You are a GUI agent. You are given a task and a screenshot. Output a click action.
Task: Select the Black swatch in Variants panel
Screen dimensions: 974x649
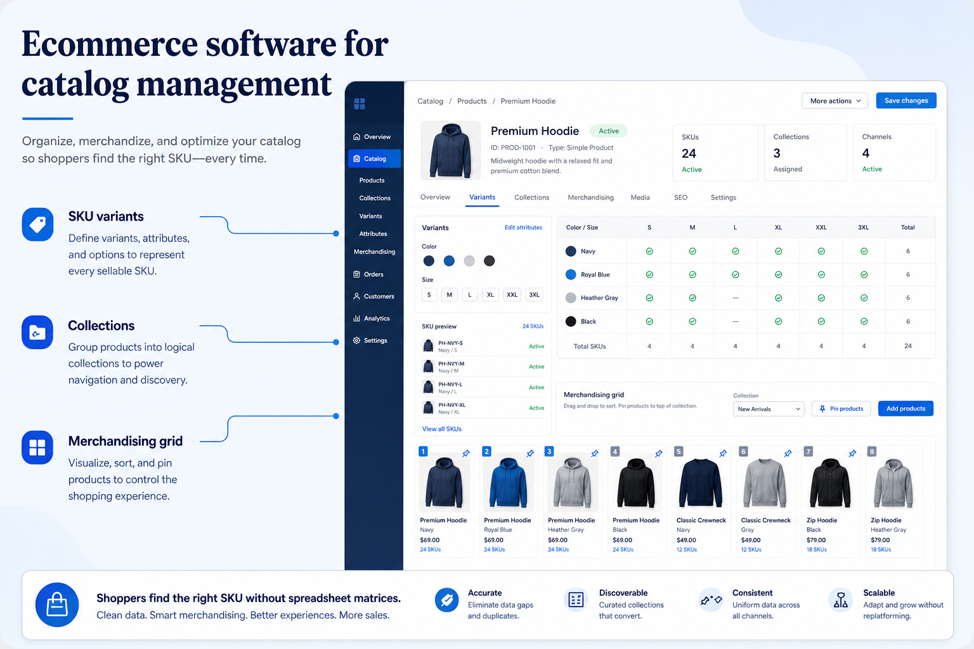489,261
